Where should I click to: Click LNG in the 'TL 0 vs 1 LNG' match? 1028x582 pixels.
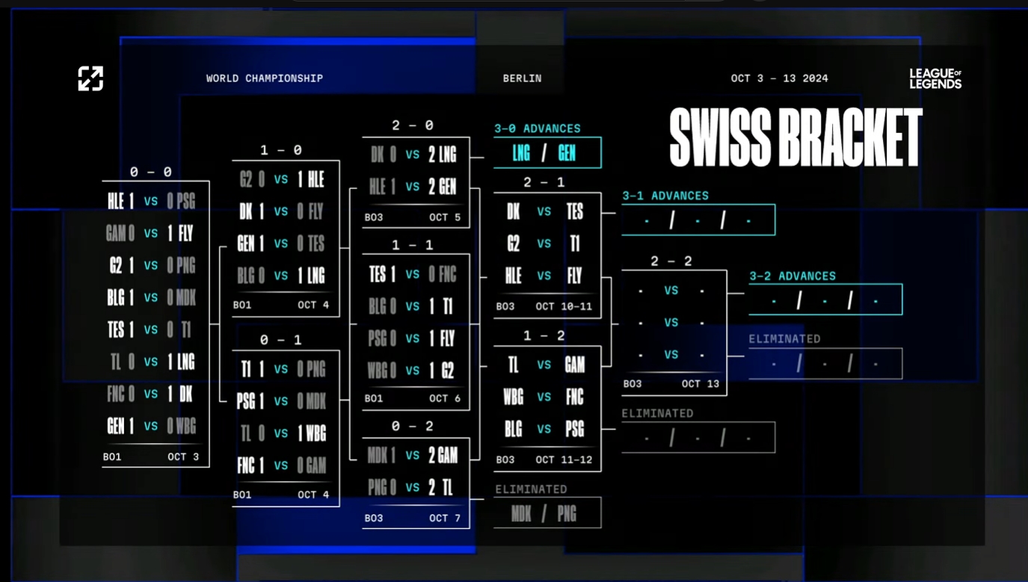(186, 362)
